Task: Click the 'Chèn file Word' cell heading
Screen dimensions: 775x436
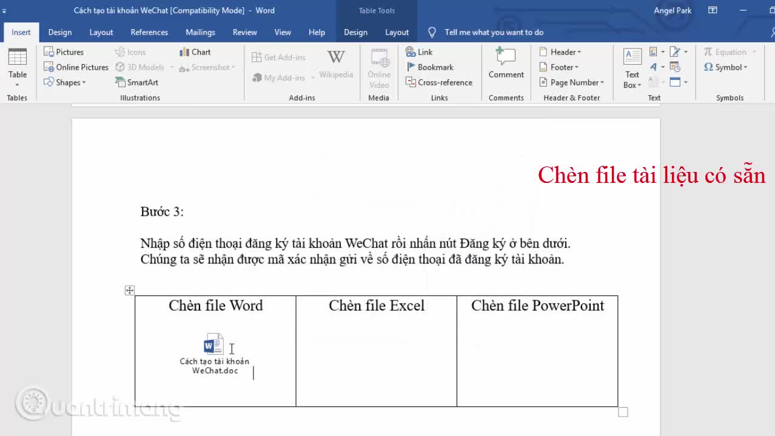Action: click(215, 305)
